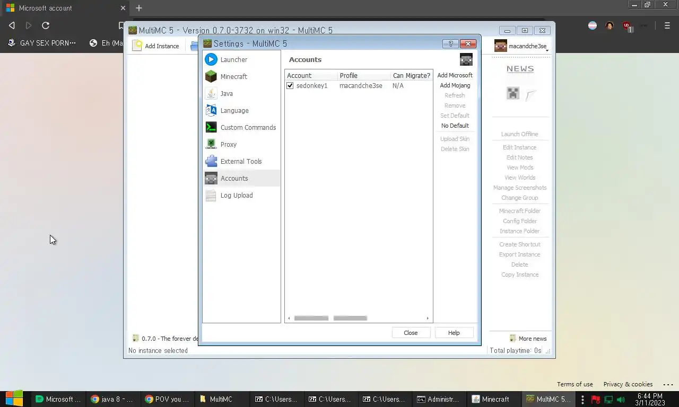Open the Launcher settings page
679x407 pixels.
241,59
